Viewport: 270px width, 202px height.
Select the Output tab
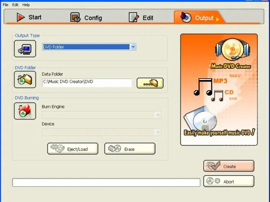click(x=200, y=18)
